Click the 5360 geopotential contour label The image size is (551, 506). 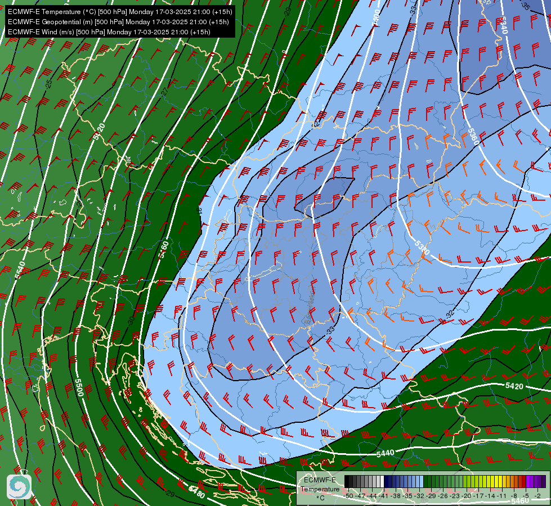[473, 137]
